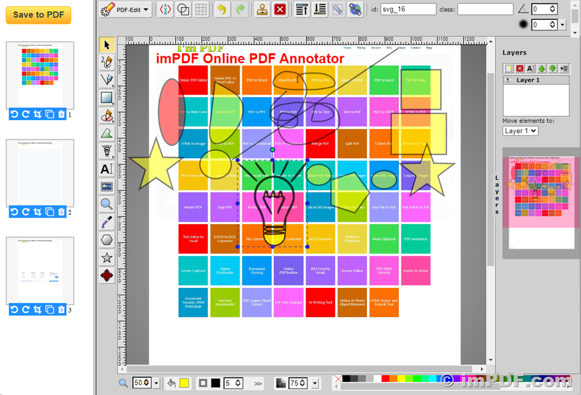This screenshot has height=395, width=581.
Task: Expand Move elements to Layer 1 dropdown
Action: point(520,131)
